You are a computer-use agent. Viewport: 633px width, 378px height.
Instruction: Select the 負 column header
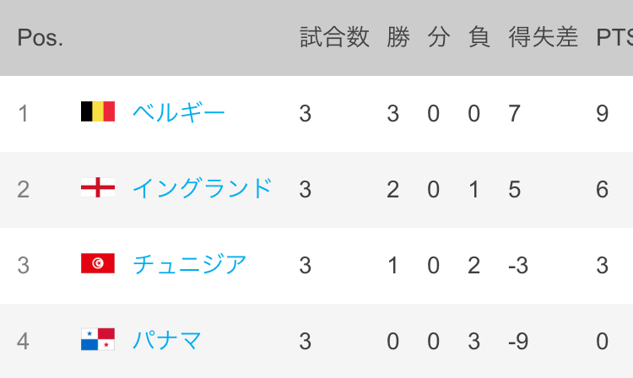coord(479,37)
